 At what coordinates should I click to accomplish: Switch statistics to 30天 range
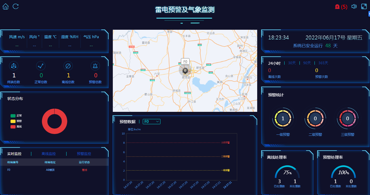[292, 63]
